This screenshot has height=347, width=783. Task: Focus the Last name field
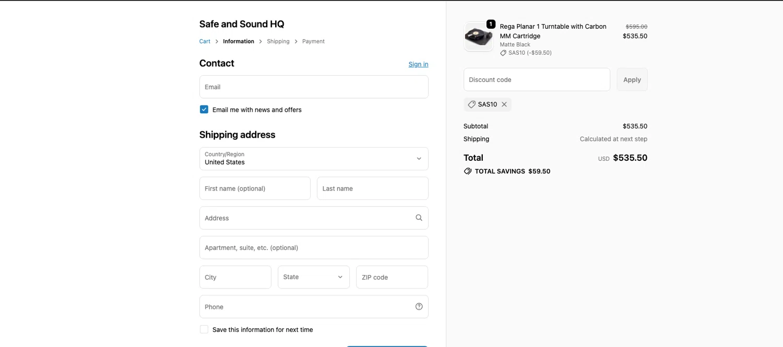point(373,188)
